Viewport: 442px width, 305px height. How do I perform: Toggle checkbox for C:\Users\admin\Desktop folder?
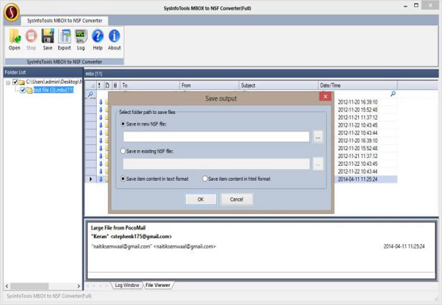[x=15, y=83]
